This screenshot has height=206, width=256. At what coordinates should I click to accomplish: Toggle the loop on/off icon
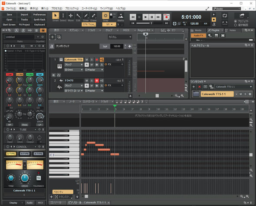(225, 16)
